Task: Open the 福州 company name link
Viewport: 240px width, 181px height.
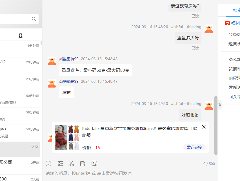Action: coord(235,23)
